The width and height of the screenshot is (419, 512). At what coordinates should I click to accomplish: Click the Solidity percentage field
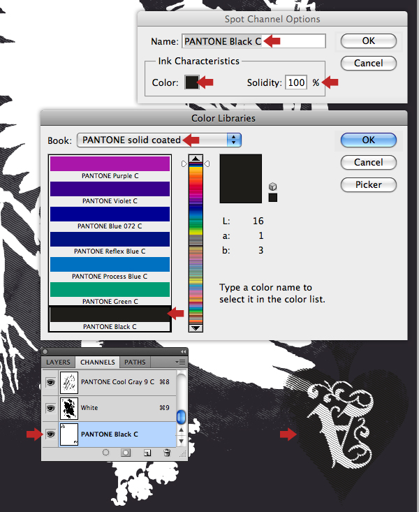click(296, 82)
